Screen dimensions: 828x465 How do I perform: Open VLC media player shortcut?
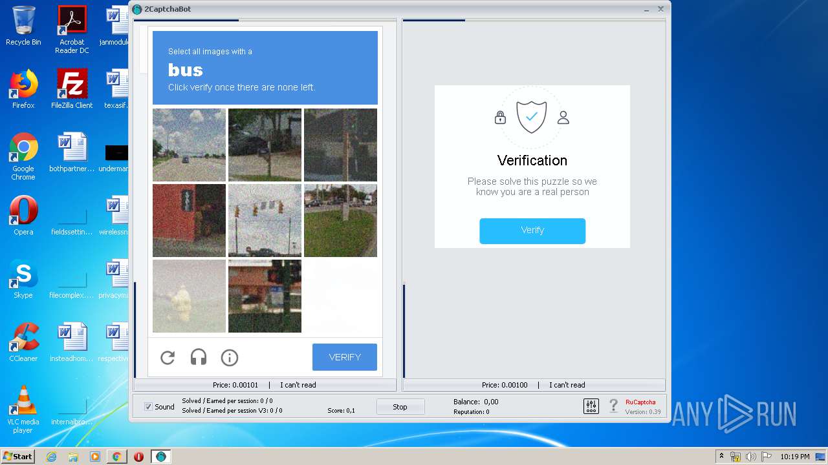(23, 409)
